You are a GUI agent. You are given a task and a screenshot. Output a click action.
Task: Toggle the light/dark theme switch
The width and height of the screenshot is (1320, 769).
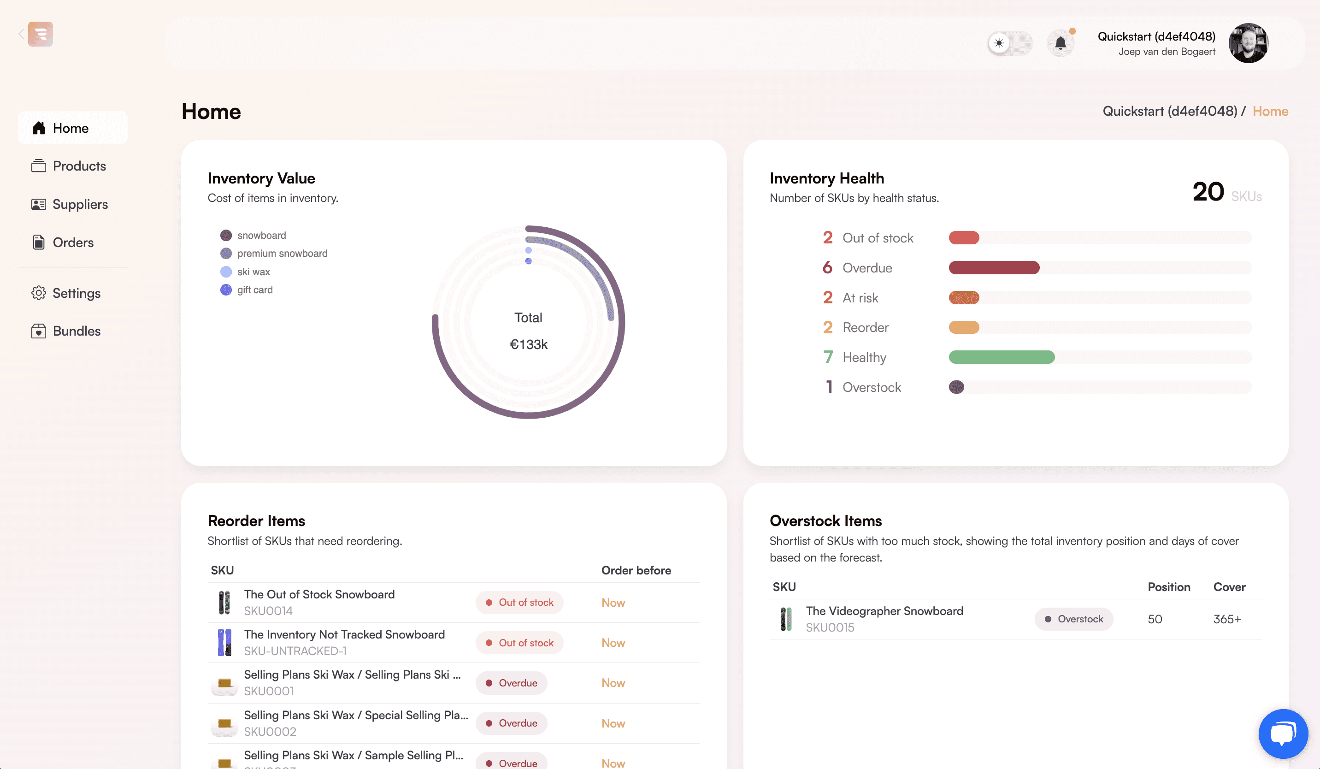(x=1010, y=43)
